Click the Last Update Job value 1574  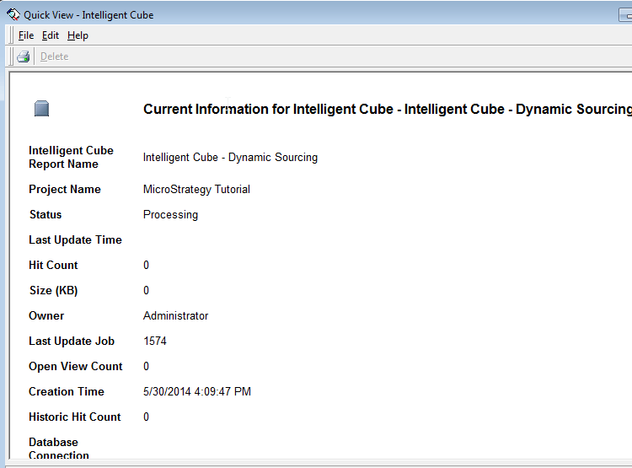(155, 342)
